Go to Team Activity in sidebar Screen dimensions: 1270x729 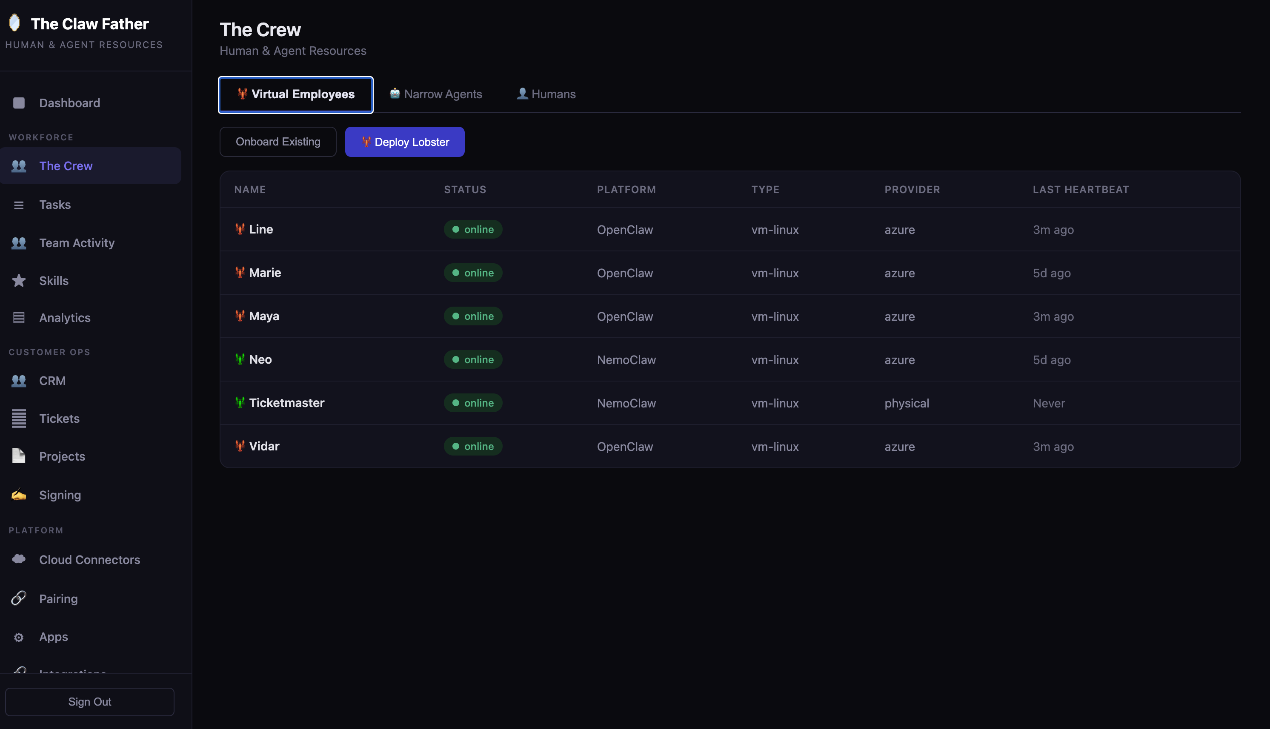(x=77, y=243)
